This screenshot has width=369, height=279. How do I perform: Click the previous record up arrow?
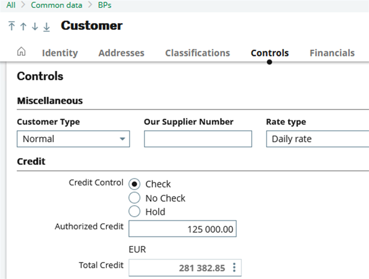click(x=23, y=26)
